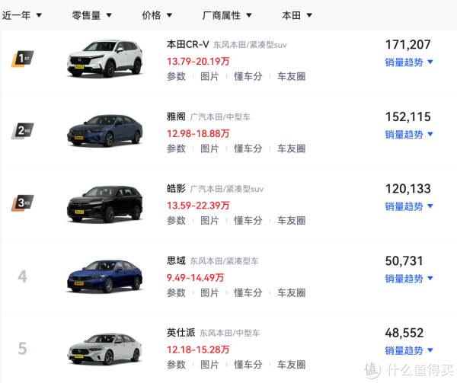This screenshot has height=383, width=457.
Task: Click the 1st place rank badge
Action: [x=23, y=59]
